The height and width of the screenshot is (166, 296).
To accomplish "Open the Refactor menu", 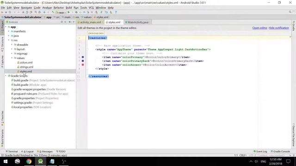I will pos(59,8).
